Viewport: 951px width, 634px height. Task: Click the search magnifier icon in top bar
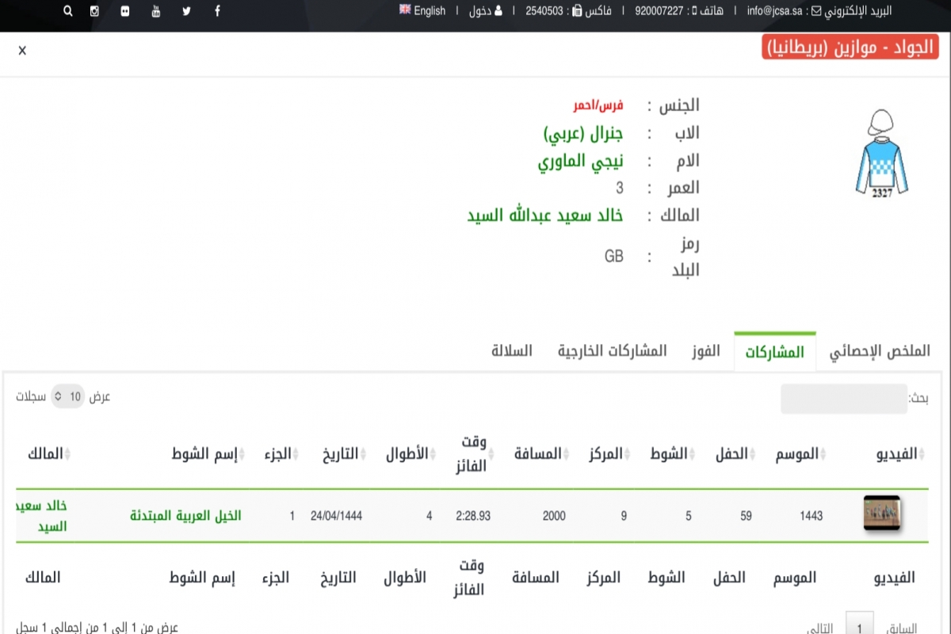tap(67, 11)
